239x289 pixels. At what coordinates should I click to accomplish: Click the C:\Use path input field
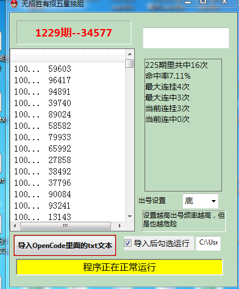[x=208, y=243]
